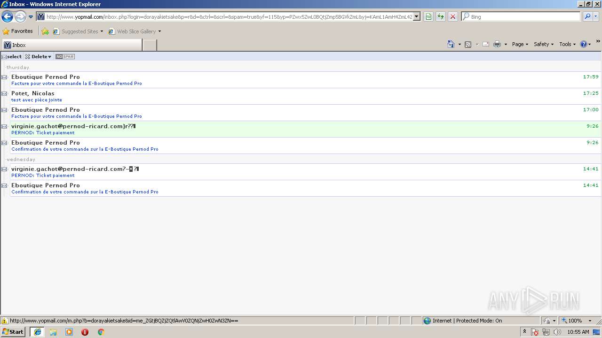This screenshot has width=602, height=338.
Task: Open the Delete dropdown in inbox
Action: click(39, 56)
